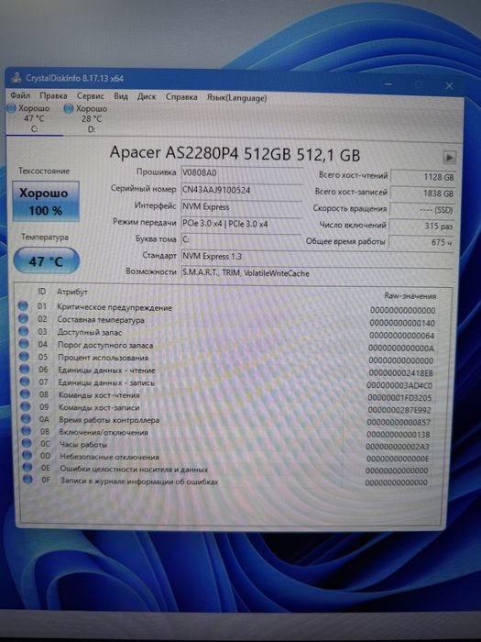Click status icon of Небезопасные отключения row
481x642 pixels.
point(27,455)
